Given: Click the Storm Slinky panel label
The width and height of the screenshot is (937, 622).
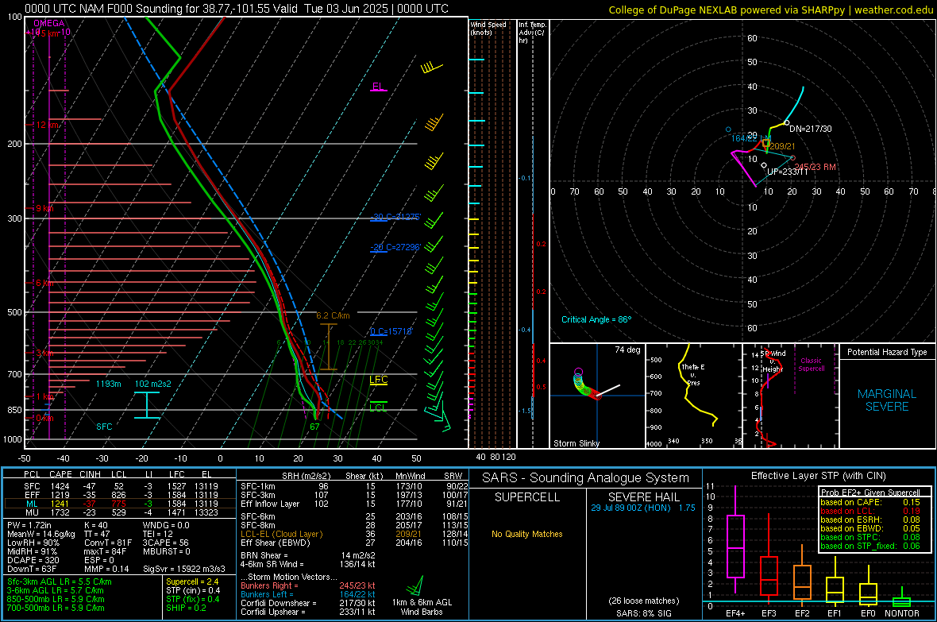Looking at the screenshot, I should click(576, 443).
